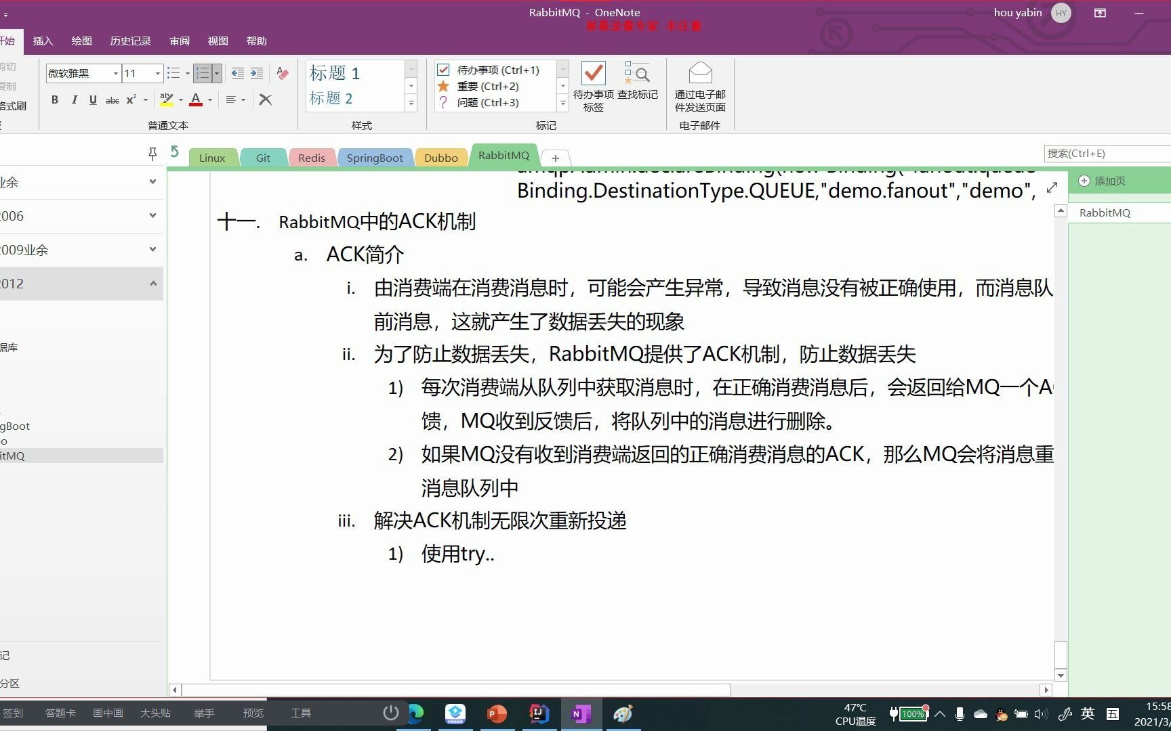Pin the notebook pane
This screenshot has height=731, width=1171.
point(152,154)
